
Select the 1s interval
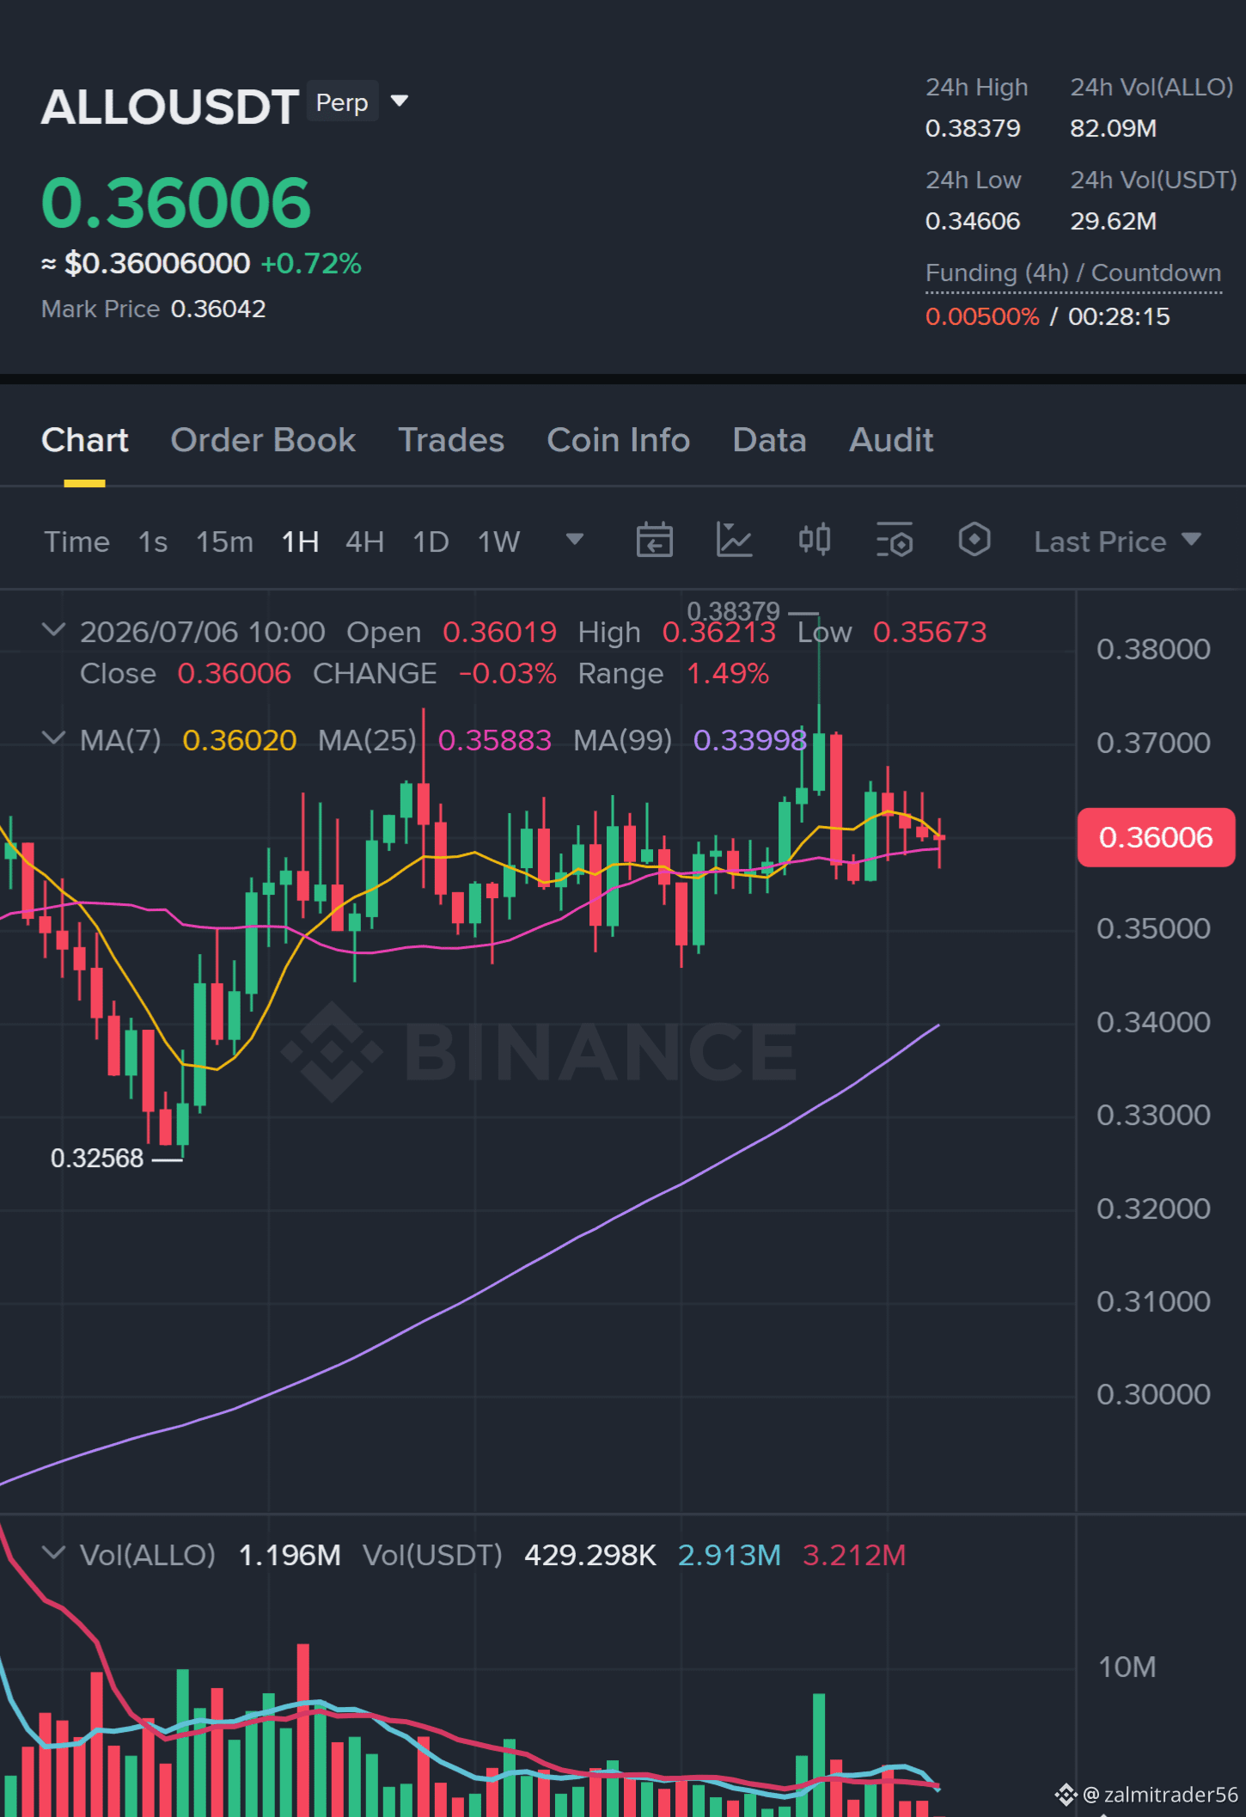click(x=153, y=541)
